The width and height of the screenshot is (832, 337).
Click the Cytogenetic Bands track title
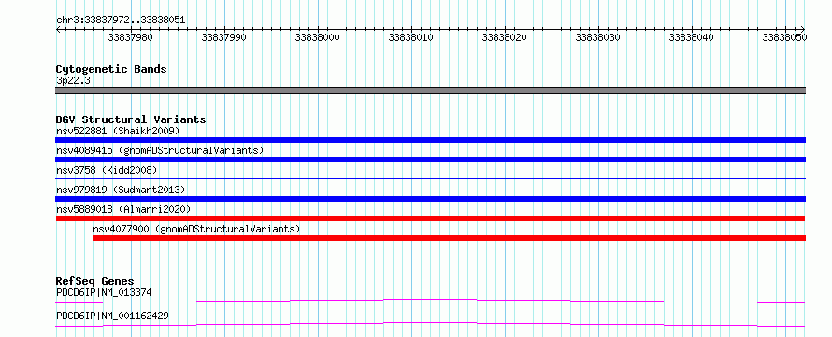111,69
